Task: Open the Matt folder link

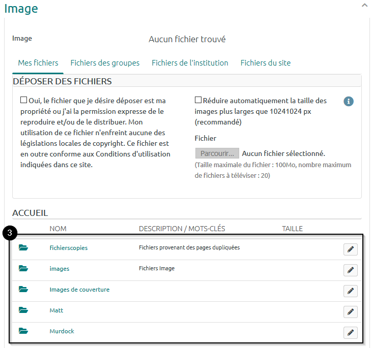Action: tap(56, 310)
